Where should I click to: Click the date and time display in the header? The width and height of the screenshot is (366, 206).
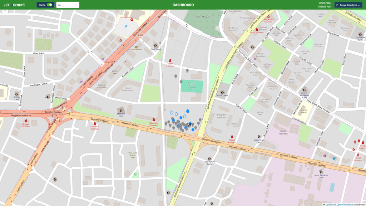(324, 5)
